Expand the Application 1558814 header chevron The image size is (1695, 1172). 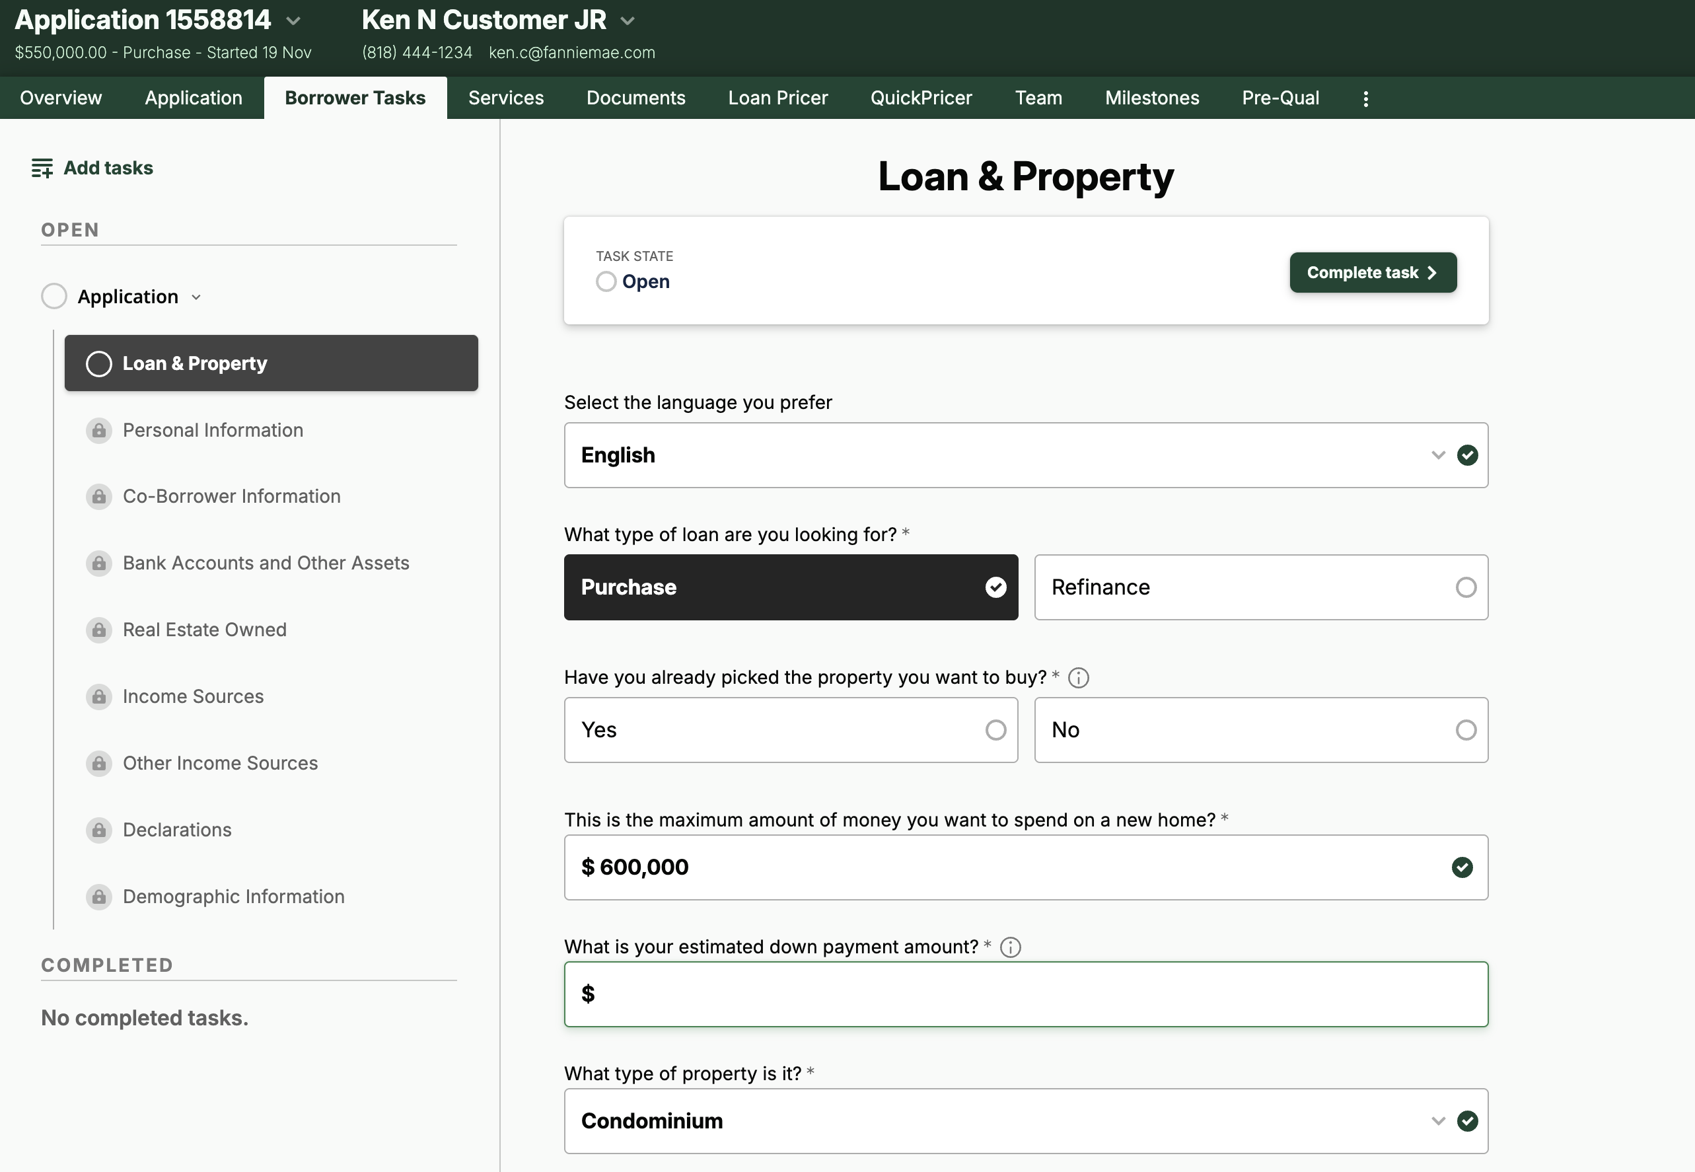tap(294, 20)
